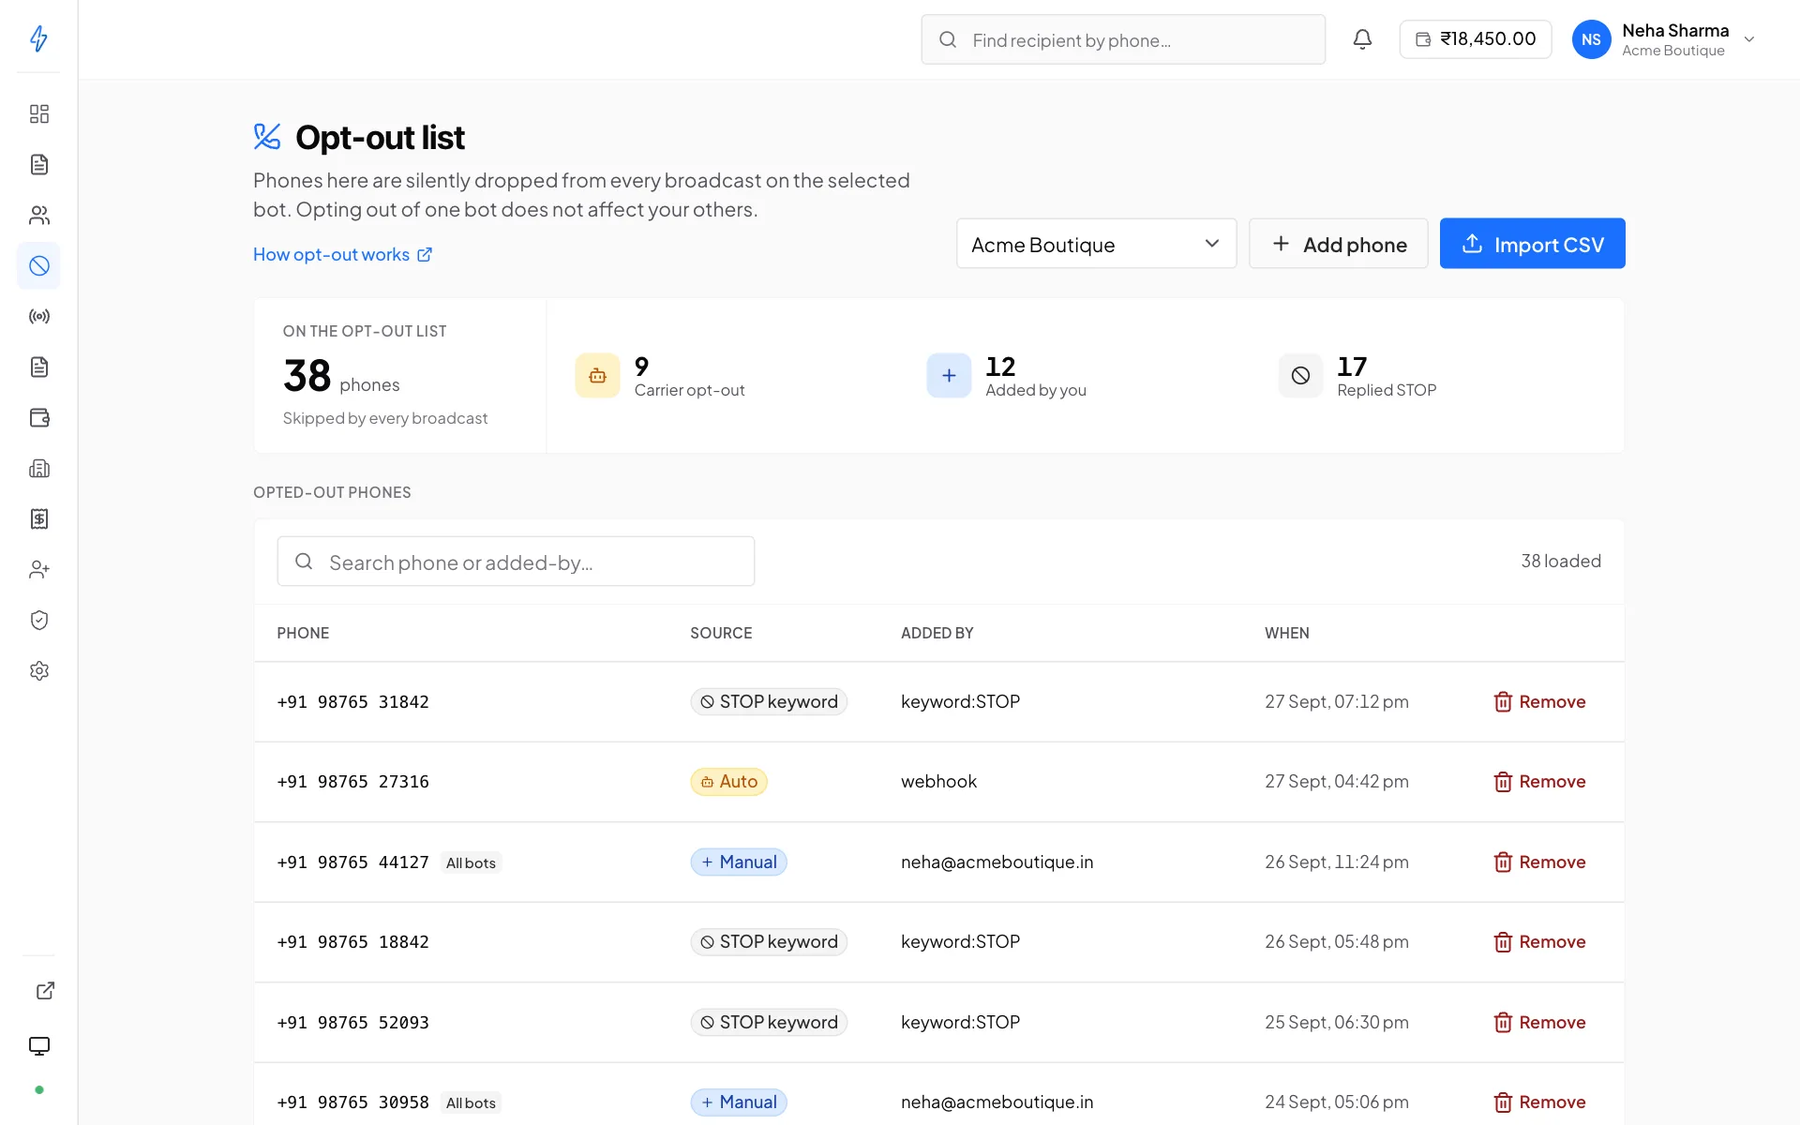Click the Add phone button
The image size is (1800, 1125).
pyautogui.click(x=1338, y=244)
